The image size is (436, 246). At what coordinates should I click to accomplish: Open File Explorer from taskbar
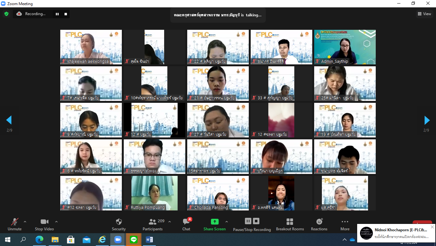click(55, 240)
